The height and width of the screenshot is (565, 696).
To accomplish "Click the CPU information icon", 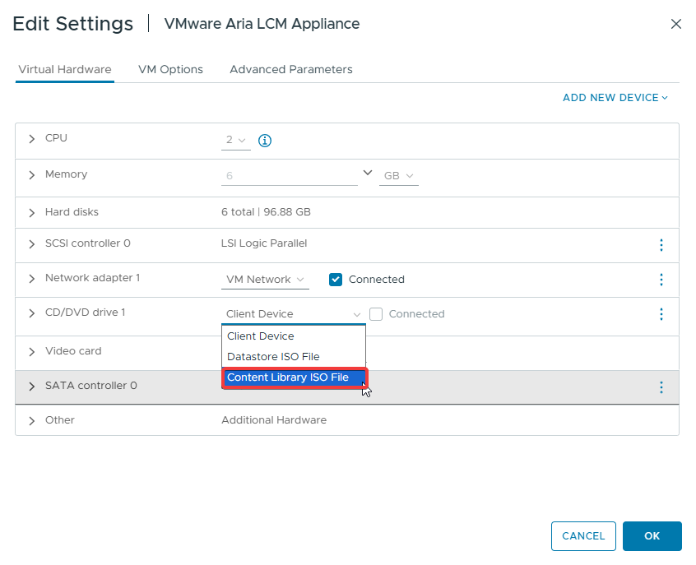I will 265,141.
